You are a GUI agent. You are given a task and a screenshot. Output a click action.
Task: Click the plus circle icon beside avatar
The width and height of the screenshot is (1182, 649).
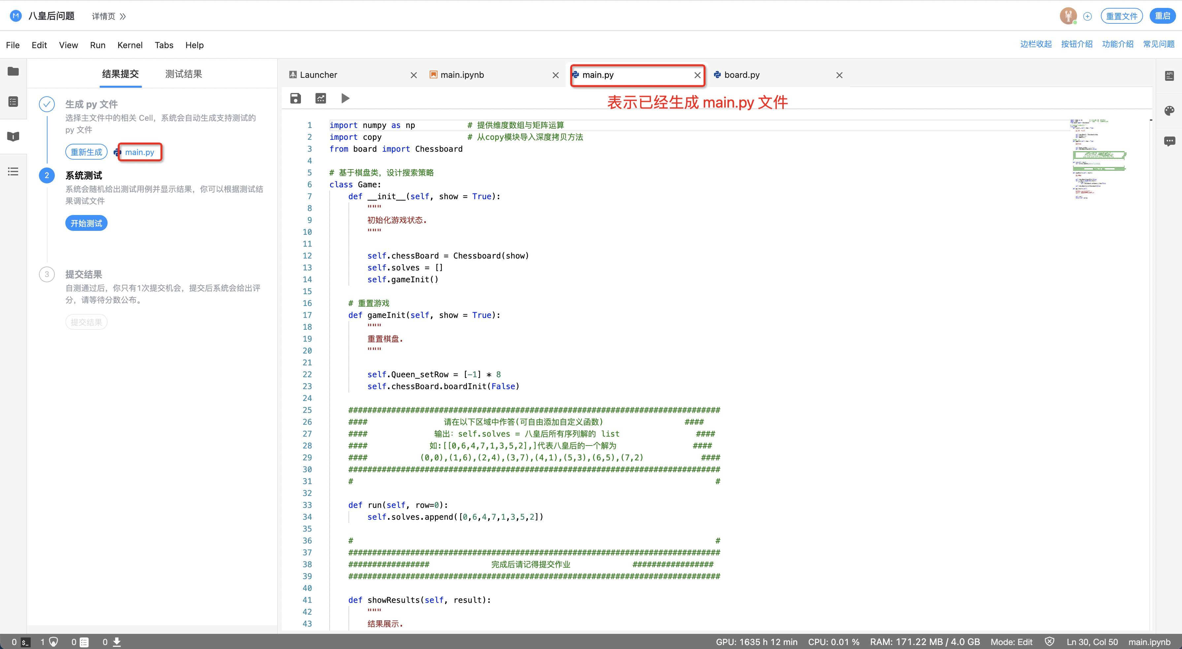tap(1088, 16)
